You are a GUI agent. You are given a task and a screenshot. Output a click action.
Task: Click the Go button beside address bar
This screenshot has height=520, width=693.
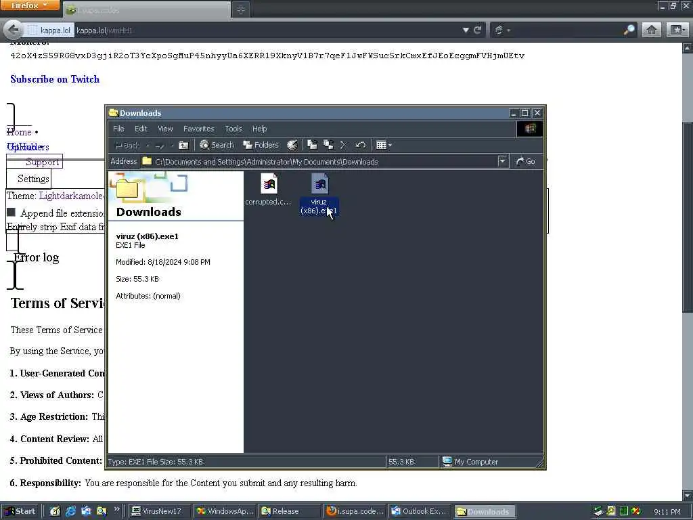pyautogui.click(x=525, y=161)
